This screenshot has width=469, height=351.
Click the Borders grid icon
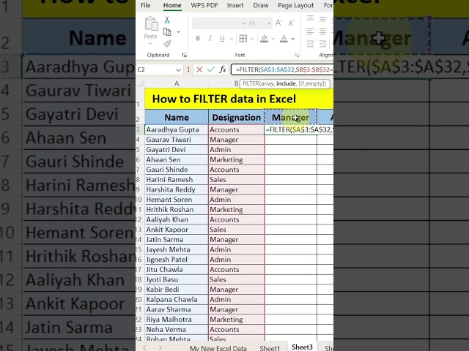pyautogui.click(x=243, y=39)
